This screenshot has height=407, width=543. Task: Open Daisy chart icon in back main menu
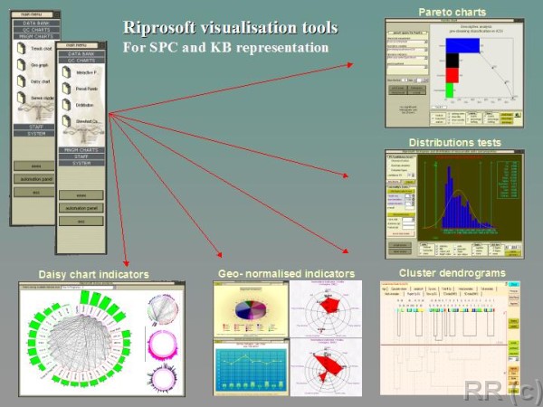tap(21, 81)
